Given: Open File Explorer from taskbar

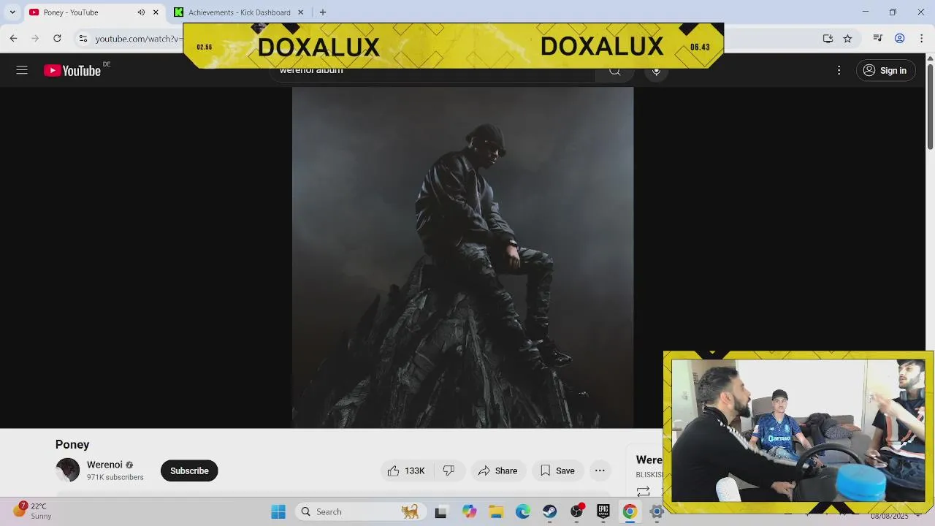Looking at the screenshot, I should (496, 512).
